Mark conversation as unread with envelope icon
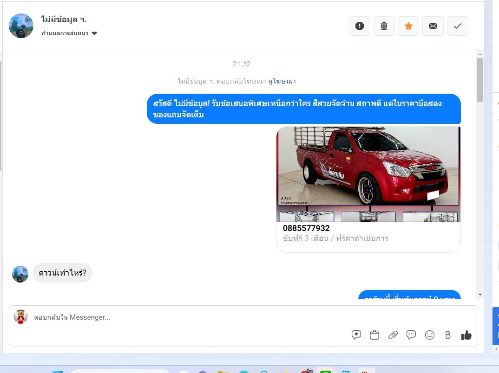499x373 pixels. 433,26
